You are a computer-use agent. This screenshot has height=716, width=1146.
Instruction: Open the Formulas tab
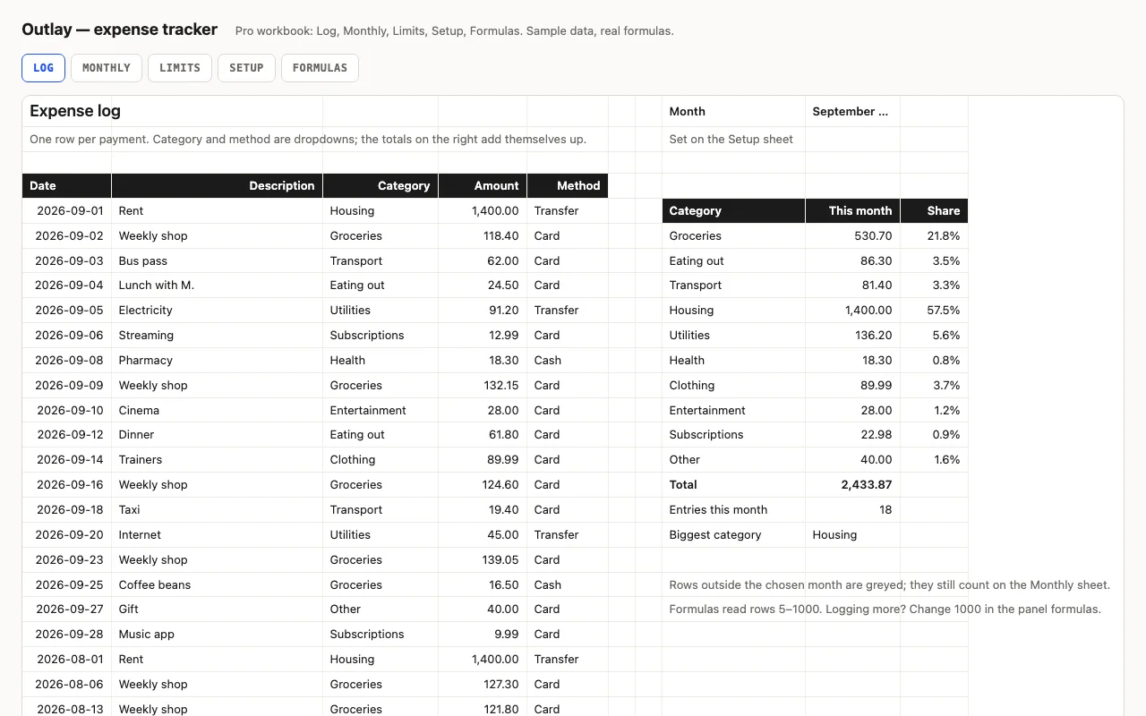click(x=320, y=68)
